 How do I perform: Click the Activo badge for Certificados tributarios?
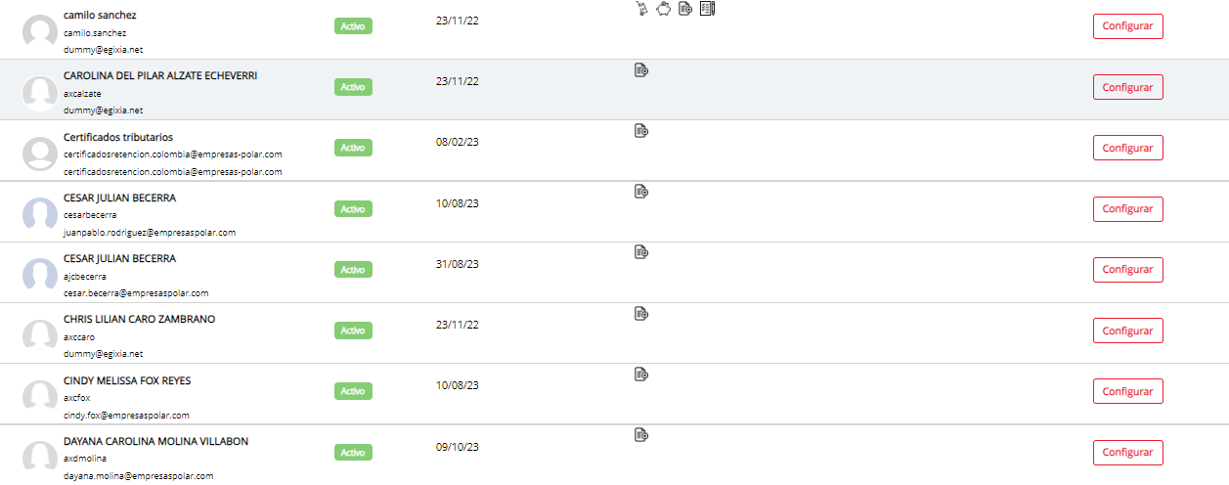coord(353,148)
